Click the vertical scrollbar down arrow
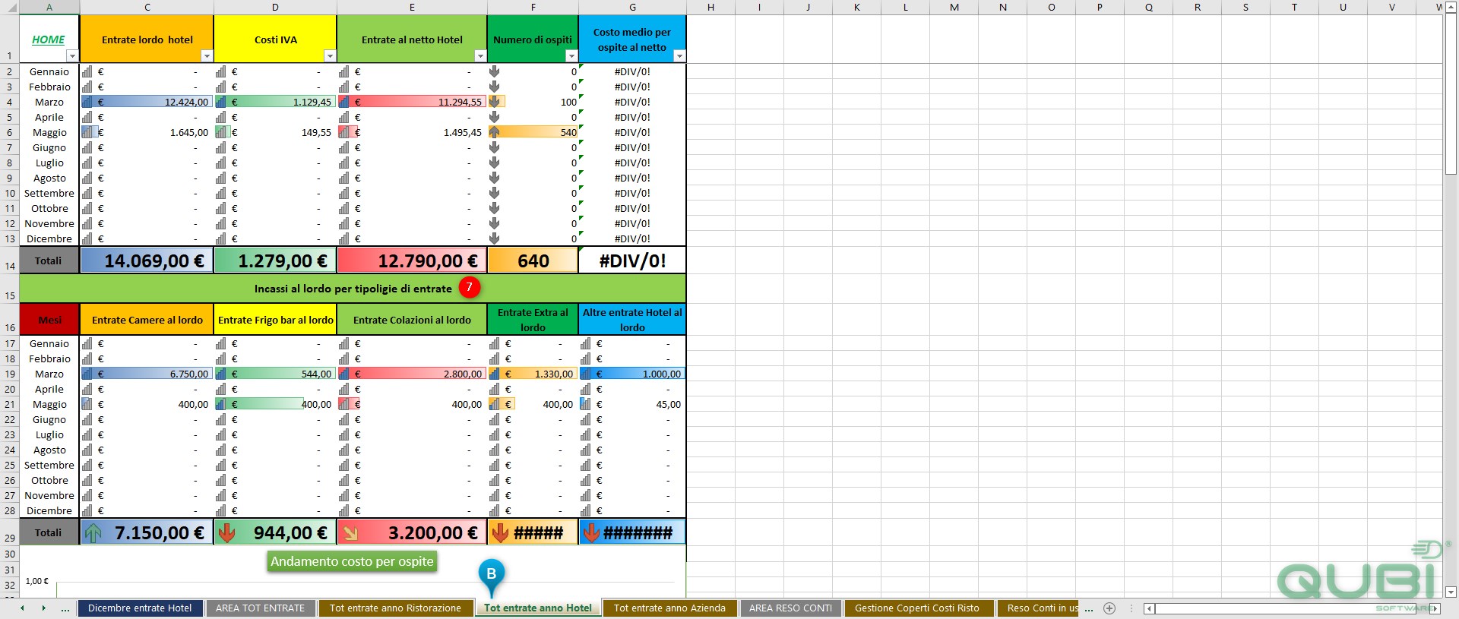Viewport: 1459px width, 619px height. (x=1451, y=592)
